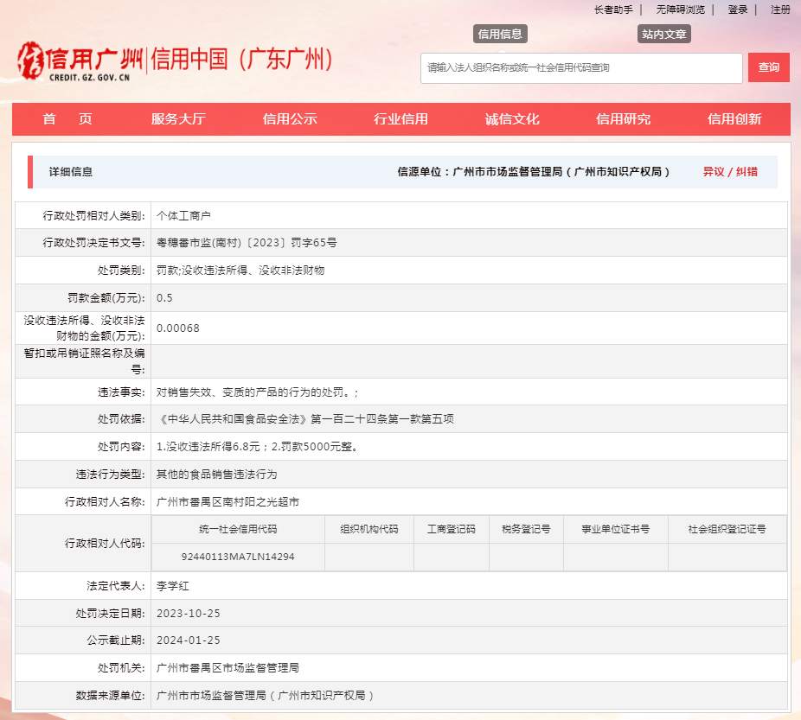Screen dimensions: 801x720
Task: Open the 长者助手 link
Action: point(613,10)
